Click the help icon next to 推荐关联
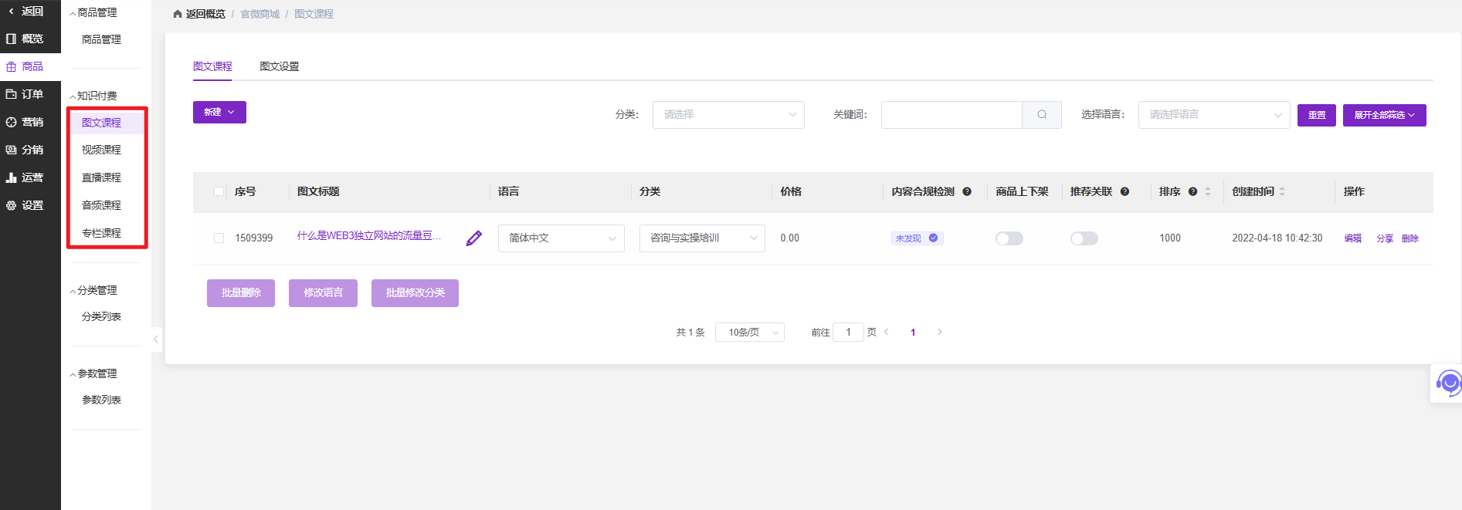 [x=1124, y=192]
